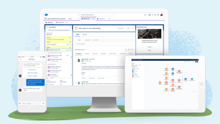Open the More feed filters dropdown
The width and height of the screenshot is (220, 124).
click(131, 54)
